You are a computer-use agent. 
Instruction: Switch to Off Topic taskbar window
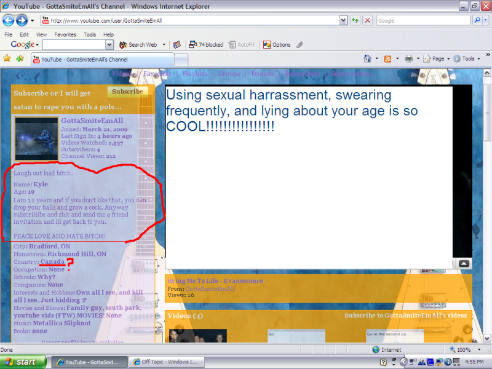(166, 362)
